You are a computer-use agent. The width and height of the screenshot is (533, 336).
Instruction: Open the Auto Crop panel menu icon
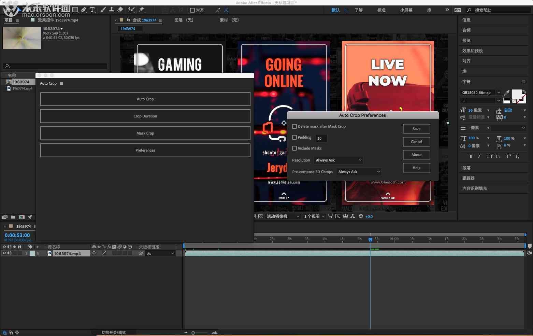61,83
